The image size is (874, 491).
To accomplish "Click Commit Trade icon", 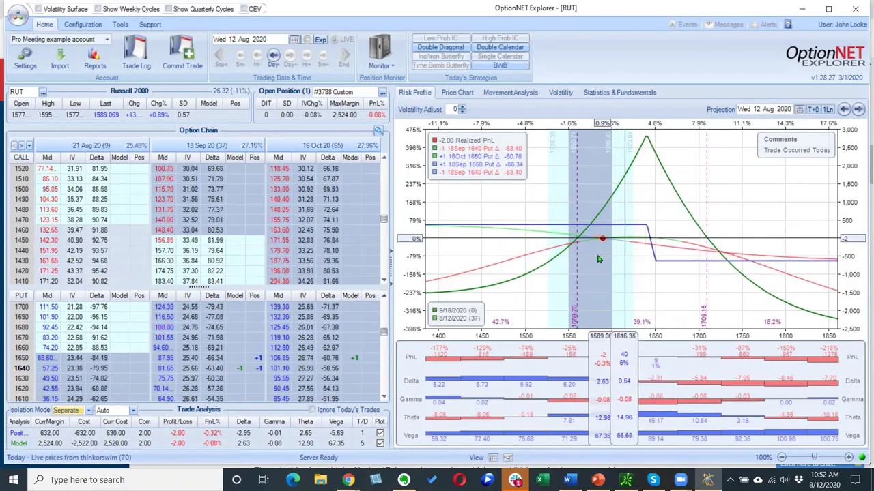I will pos(182,53).
